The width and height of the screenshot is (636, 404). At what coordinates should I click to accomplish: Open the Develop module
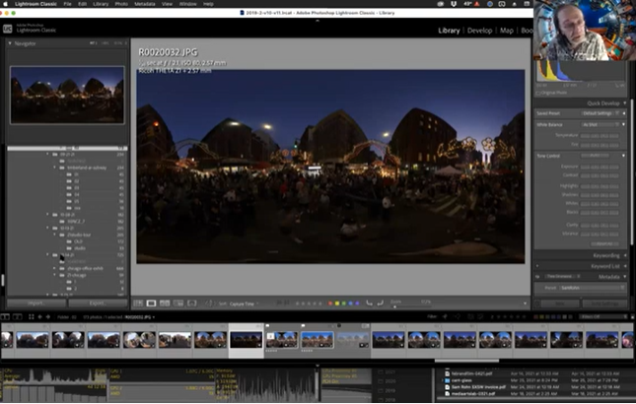click(479, 31)
